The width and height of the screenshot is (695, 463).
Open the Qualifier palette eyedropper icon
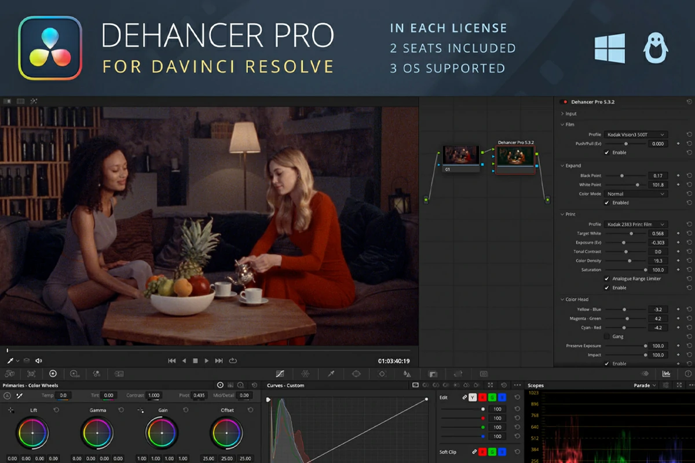pos(331,374)
